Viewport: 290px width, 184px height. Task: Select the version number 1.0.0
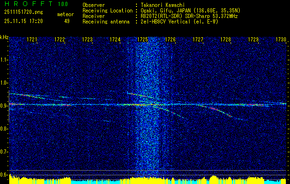(63, 4)
